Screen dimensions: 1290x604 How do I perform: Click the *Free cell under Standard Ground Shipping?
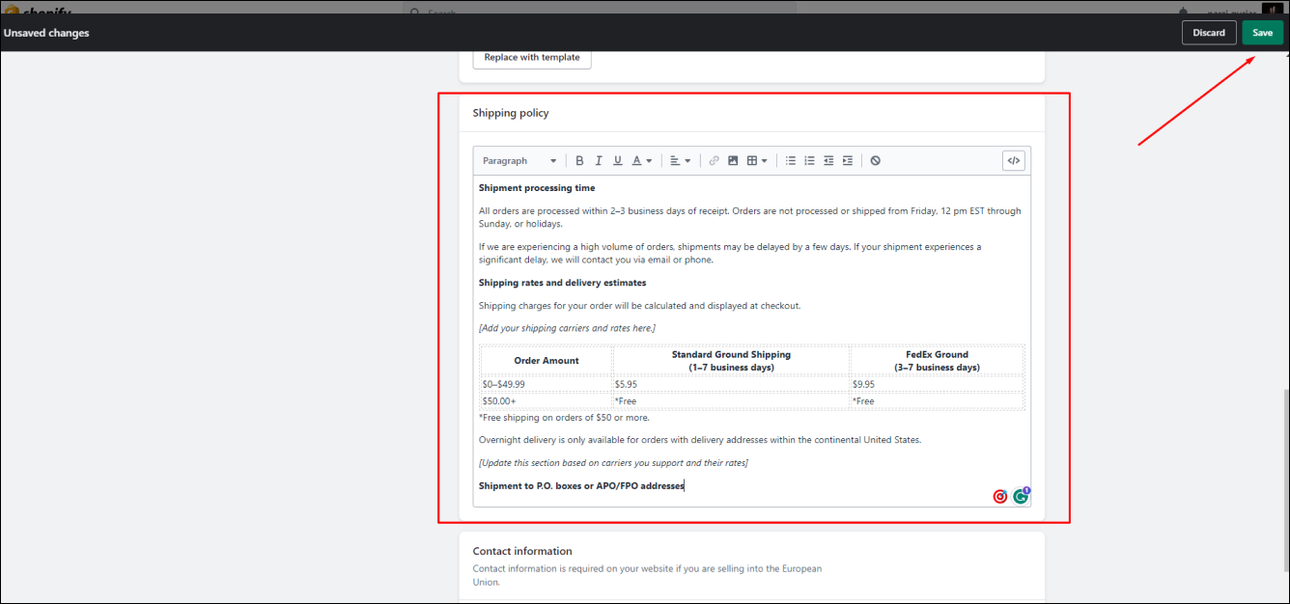point(731,400)
